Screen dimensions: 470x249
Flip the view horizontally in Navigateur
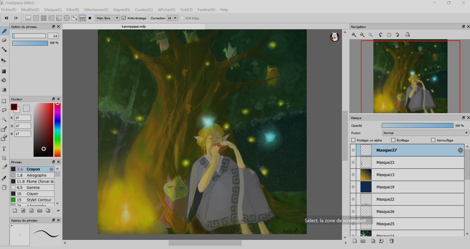tap(408, 35)
